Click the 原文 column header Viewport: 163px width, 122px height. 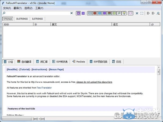pyautogui.click(x=81, y=24)
